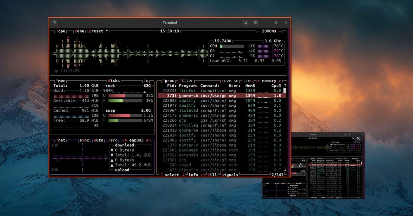Switch to next sort column after memory
The width and height of the screenshot is (413, 216).
coord(280,81)
